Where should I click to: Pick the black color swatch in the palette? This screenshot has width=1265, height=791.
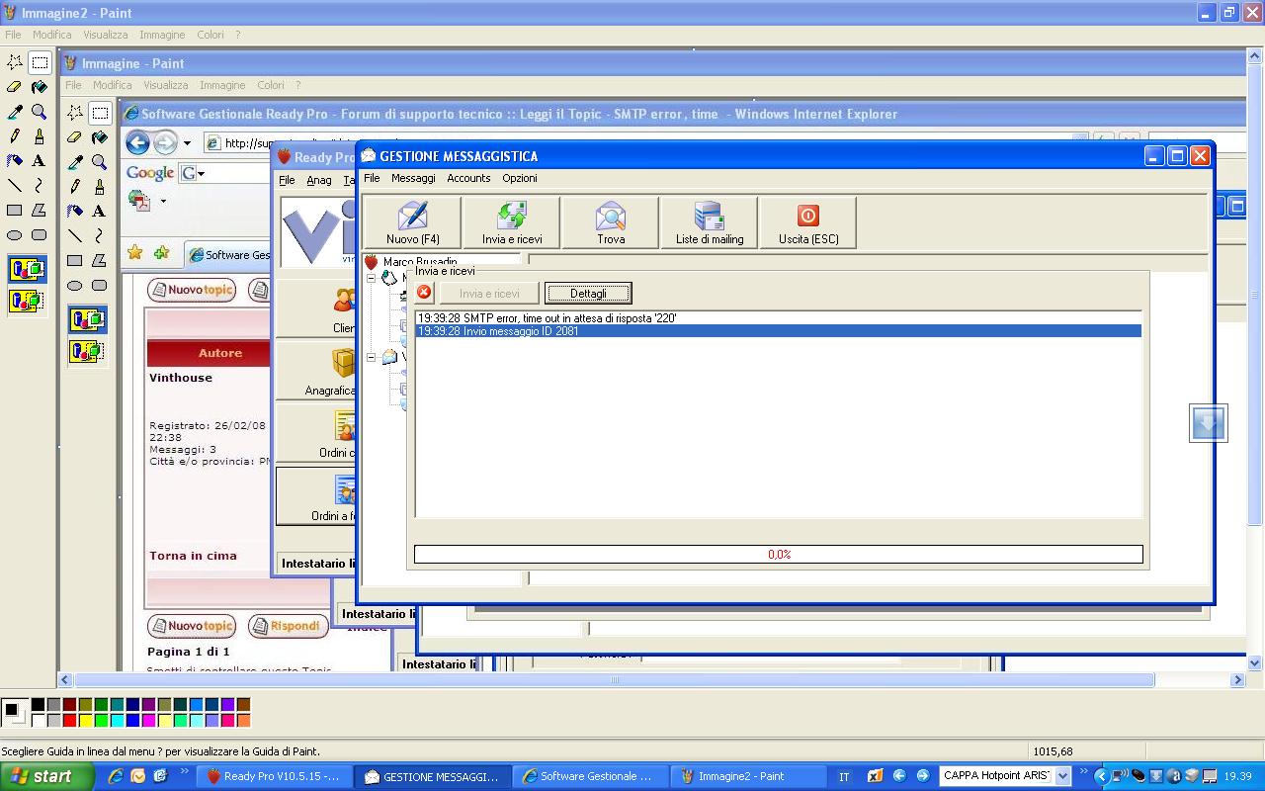(38, 705)
